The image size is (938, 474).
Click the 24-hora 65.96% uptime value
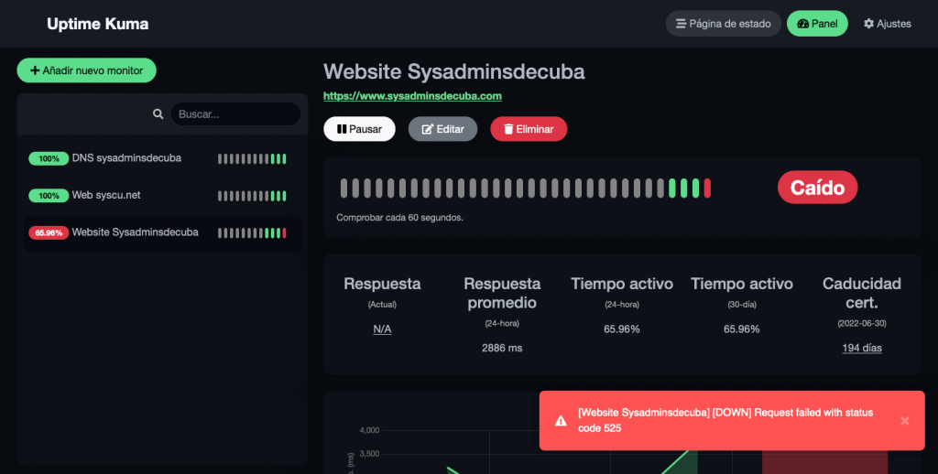click(622, 329)
